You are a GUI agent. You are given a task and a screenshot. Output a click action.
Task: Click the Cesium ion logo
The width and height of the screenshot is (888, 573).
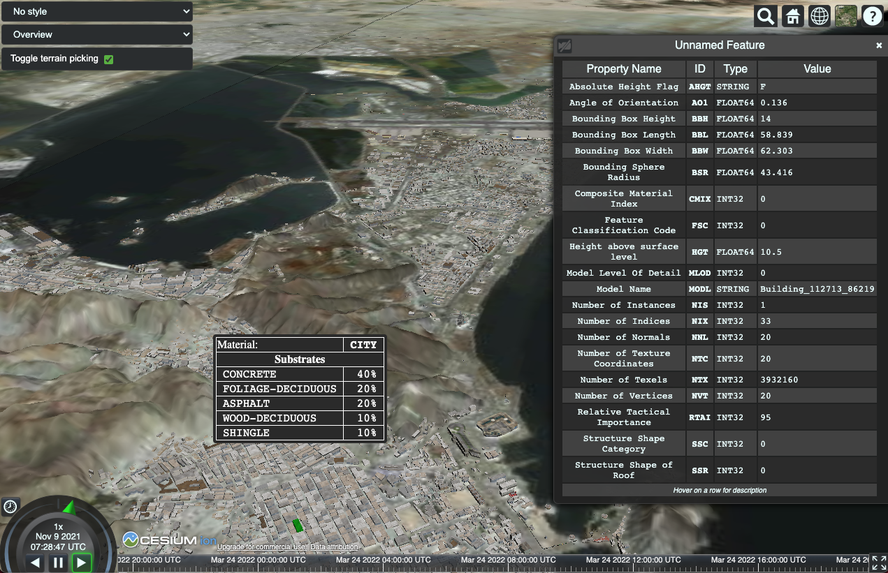click(168, 538)
